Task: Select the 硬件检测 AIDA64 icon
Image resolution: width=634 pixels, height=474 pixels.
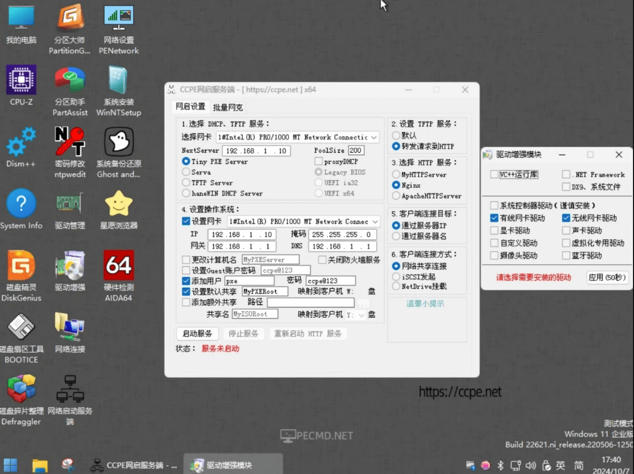Action: [119, 276]
